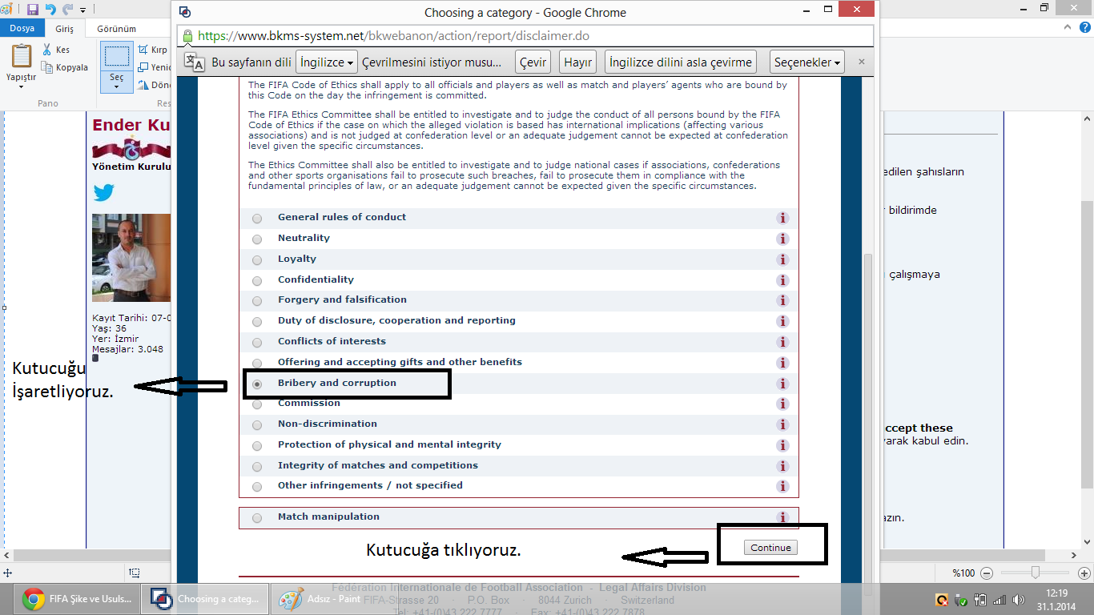
Task: Open the İngilizce language dropdown
Action: [x=326, y=62]
